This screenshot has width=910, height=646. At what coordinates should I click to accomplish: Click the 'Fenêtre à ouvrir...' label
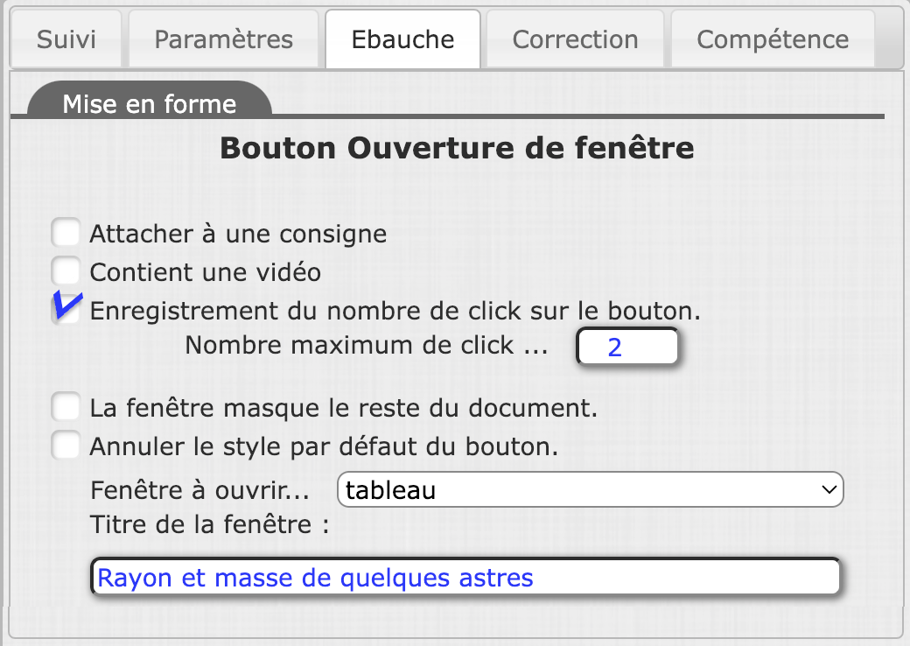point(200,490)
